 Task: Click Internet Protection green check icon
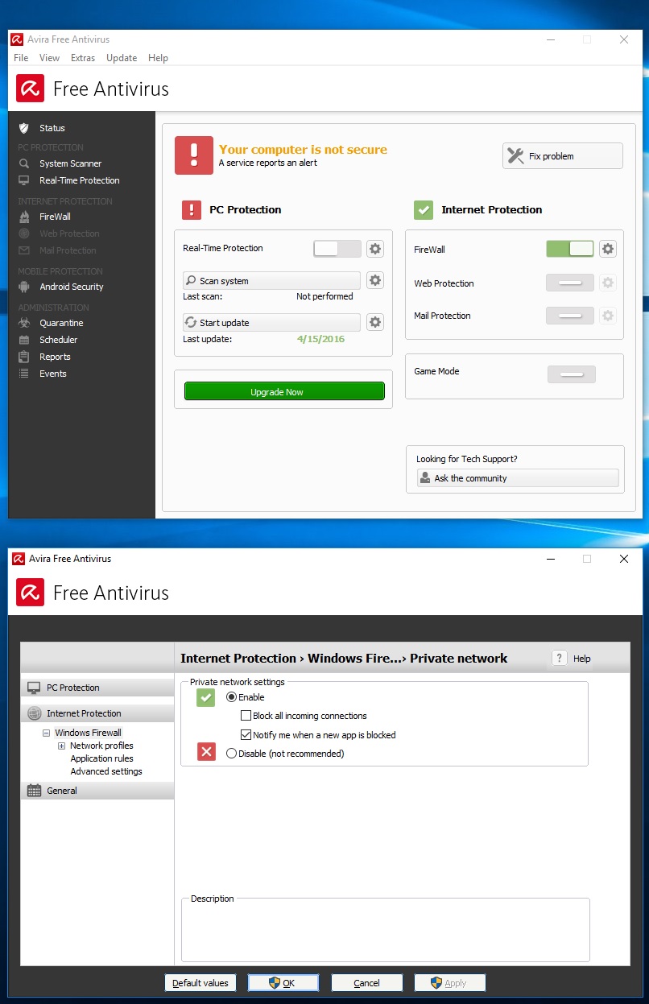click(424, 210)
